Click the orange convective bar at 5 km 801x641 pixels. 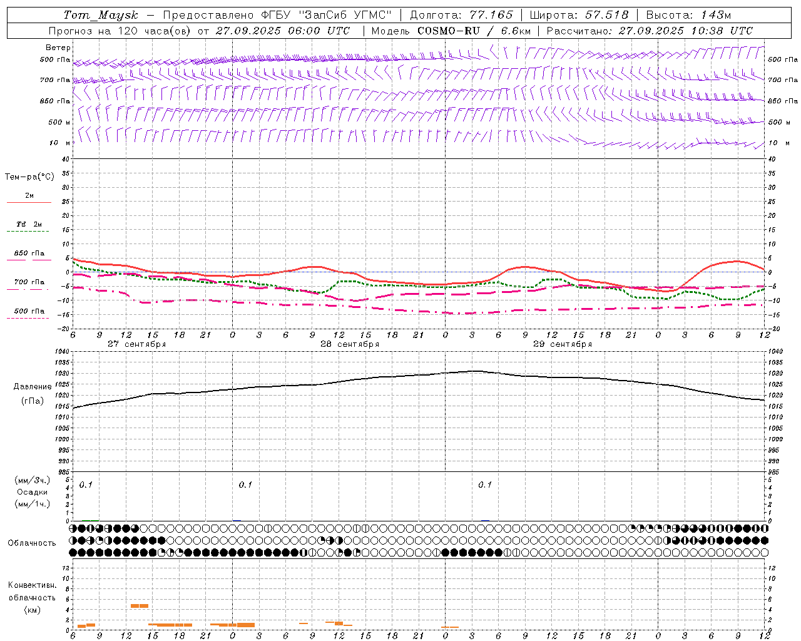pyautogui.click(x=140, y=605)
